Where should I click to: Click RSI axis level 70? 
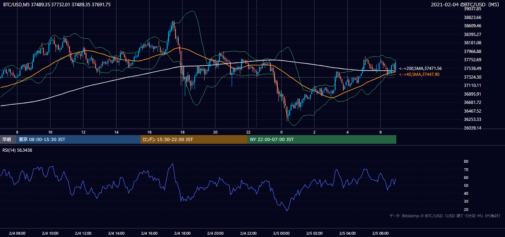(x=466, y=169)
